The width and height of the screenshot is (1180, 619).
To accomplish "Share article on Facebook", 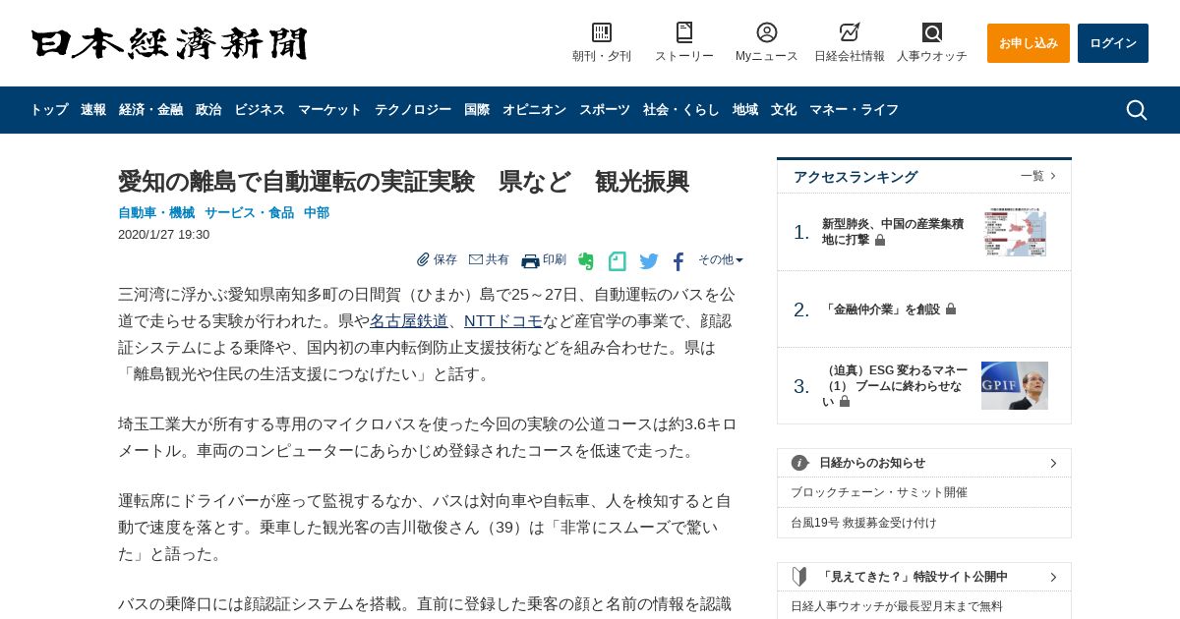I will [678, 261].
